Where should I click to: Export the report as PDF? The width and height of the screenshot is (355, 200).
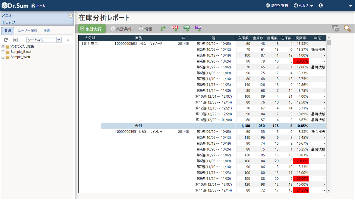point(175,29)
